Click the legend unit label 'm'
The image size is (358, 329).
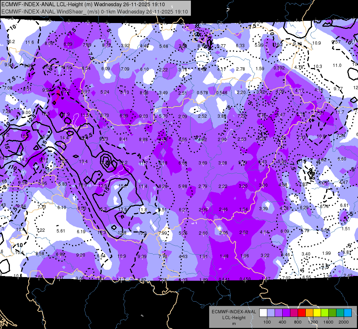pos(234,324)
